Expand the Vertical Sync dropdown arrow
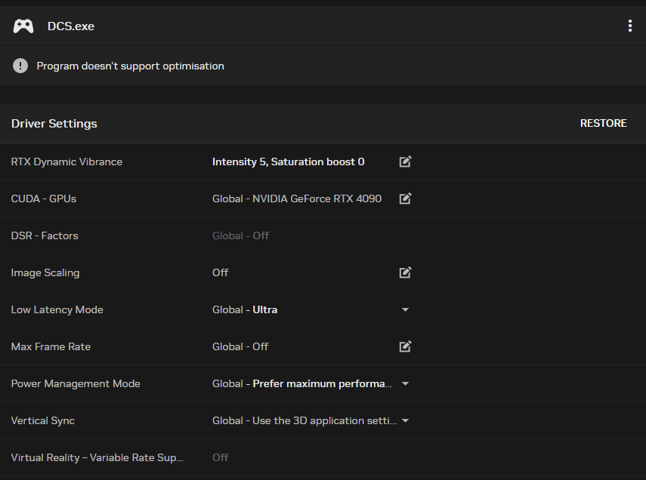The width and height of the screenshot is (646, 480). pos(406,420)
